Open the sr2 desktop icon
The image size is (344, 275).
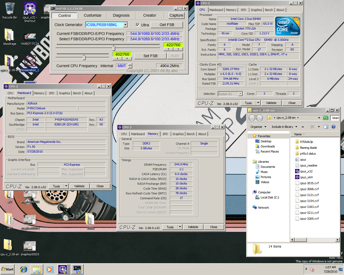click(x=10, y=197)
